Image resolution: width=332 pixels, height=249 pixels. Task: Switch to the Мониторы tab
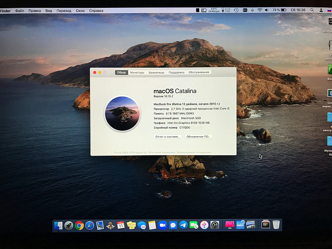[x=137, y=72]
